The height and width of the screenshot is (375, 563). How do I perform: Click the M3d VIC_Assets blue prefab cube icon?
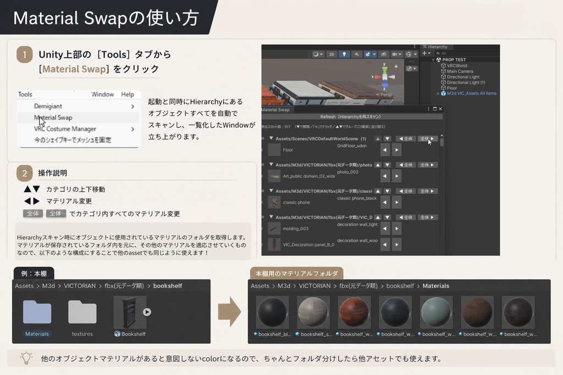(444, 93)
